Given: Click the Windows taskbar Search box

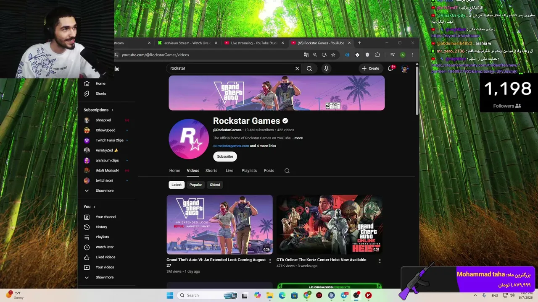Looking at the screenshot, I should [206, 295].
